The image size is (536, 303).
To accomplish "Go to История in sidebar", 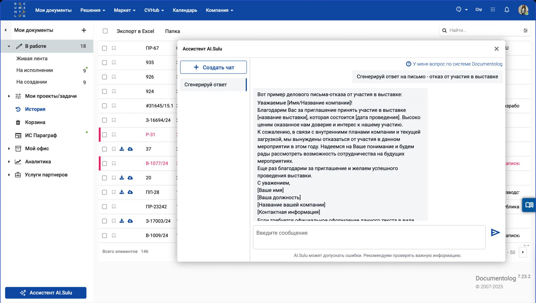I will (x=35, y=109).
